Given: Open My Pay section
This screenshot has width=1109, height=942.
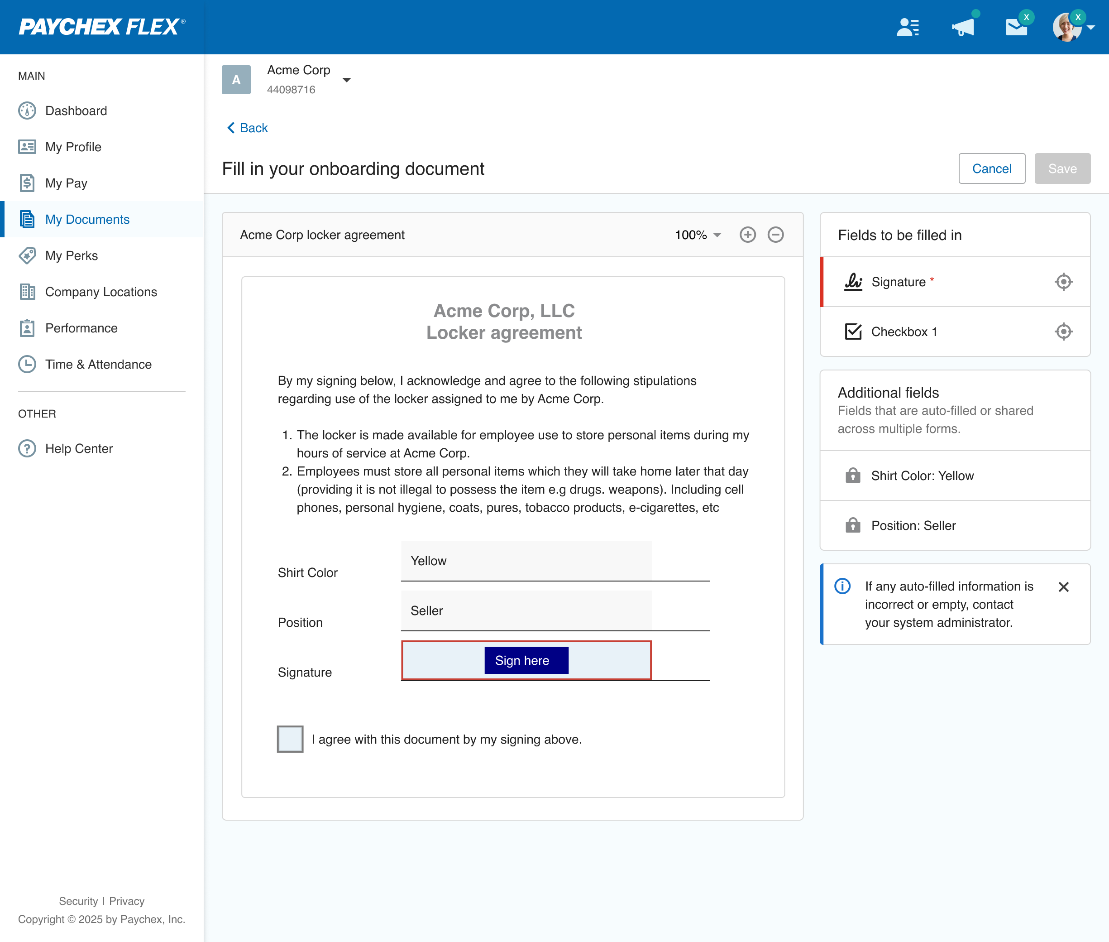Looking at the screenshot, I should coord(102,183).
